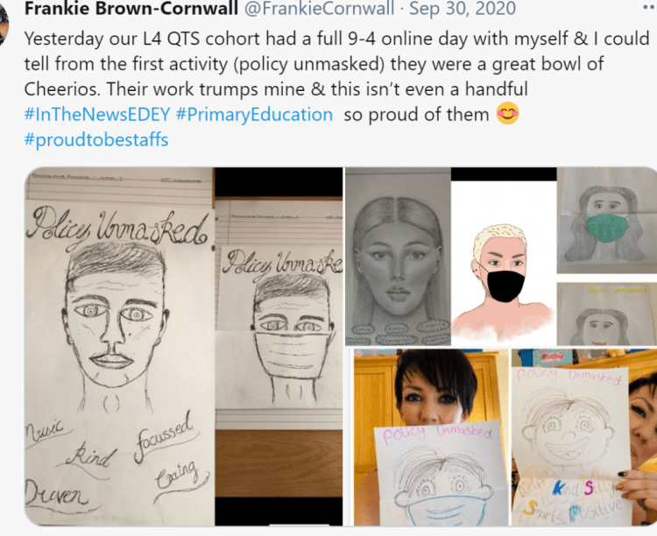Viewport: 657px width, 536px height.
Task: Open photo of smiling cartoon face drawing
Action: click(584, 437)
